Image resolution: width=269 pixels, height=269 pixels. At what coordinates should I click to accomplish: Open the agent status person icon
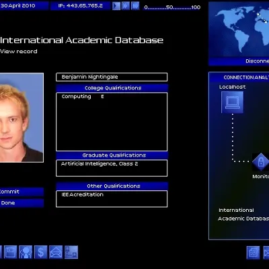click(x=26, y=252)
